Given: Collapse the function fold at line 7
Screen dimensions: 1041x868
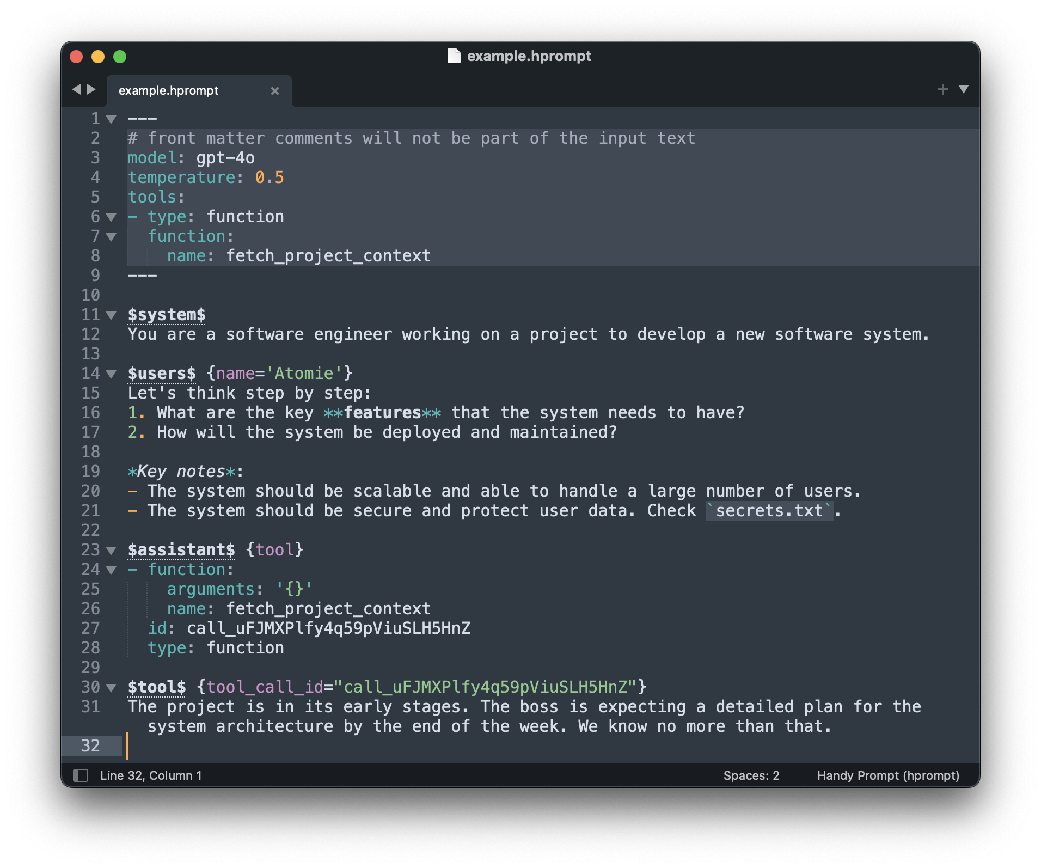Looking at the screenshot, I should tap(111, 237).
